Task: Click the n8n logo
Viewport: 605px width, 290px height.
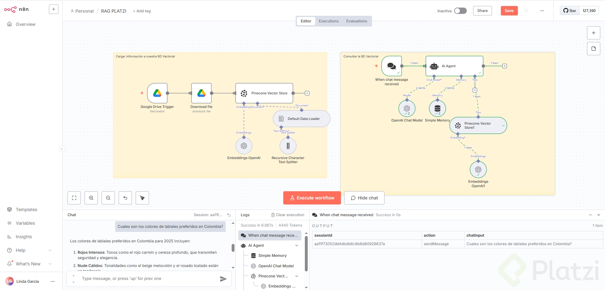Action: tap(16, 9)
